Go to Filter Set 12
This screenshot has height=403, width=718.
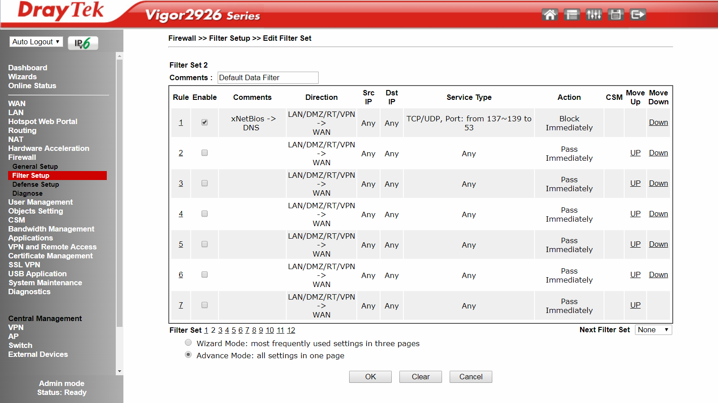pyautogui.click(x=291, y=330)
